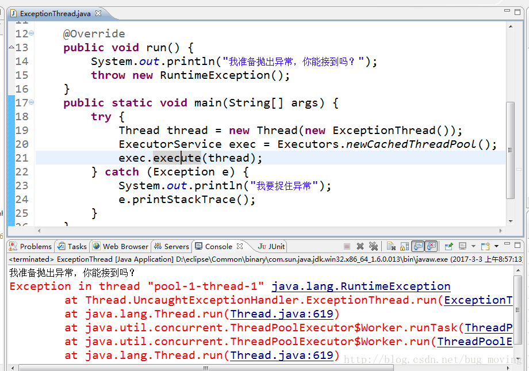
Task: Open the java.lang.RuntimeException link
Action: pos(361,286)
